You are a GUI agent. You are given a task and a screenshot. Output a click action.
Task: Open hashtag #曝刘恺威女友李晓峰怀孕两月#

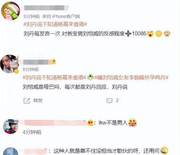(x=131, y=77)
